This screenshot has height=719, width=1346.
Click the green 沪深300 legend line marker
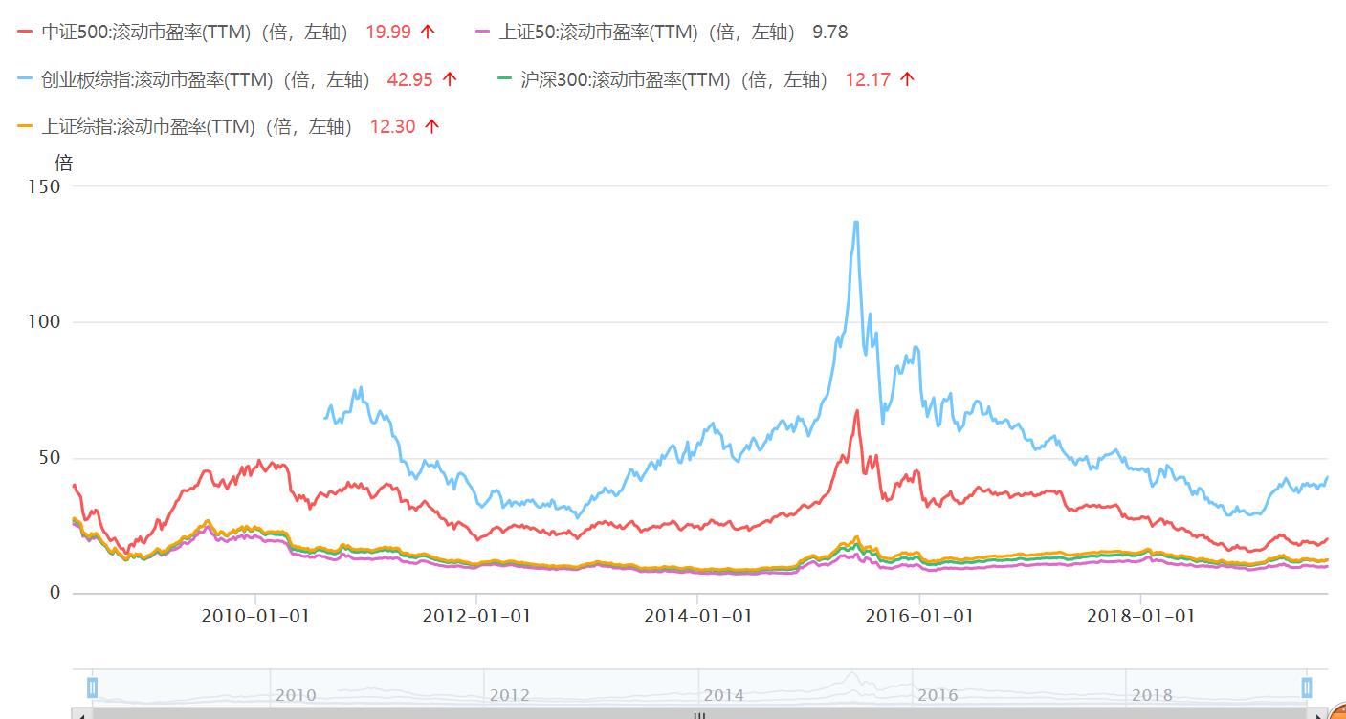(505, 78)
